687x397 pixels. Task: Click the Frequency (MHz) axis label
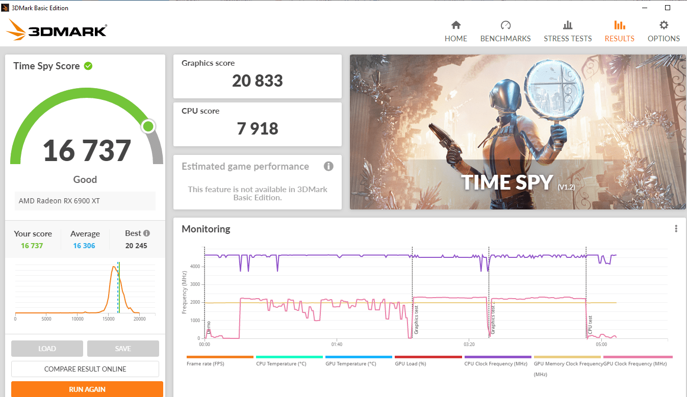point(184,292)
